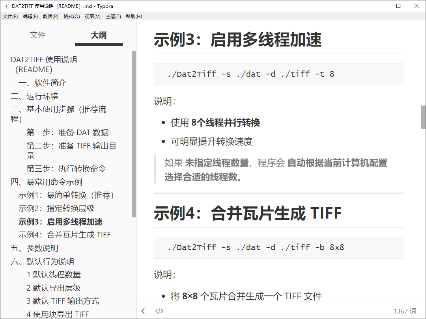Click the 1367 词 word count
Image resolution: width=426 pixels, height=319 pixels.
pyautogui.click(x=405, y=311)
